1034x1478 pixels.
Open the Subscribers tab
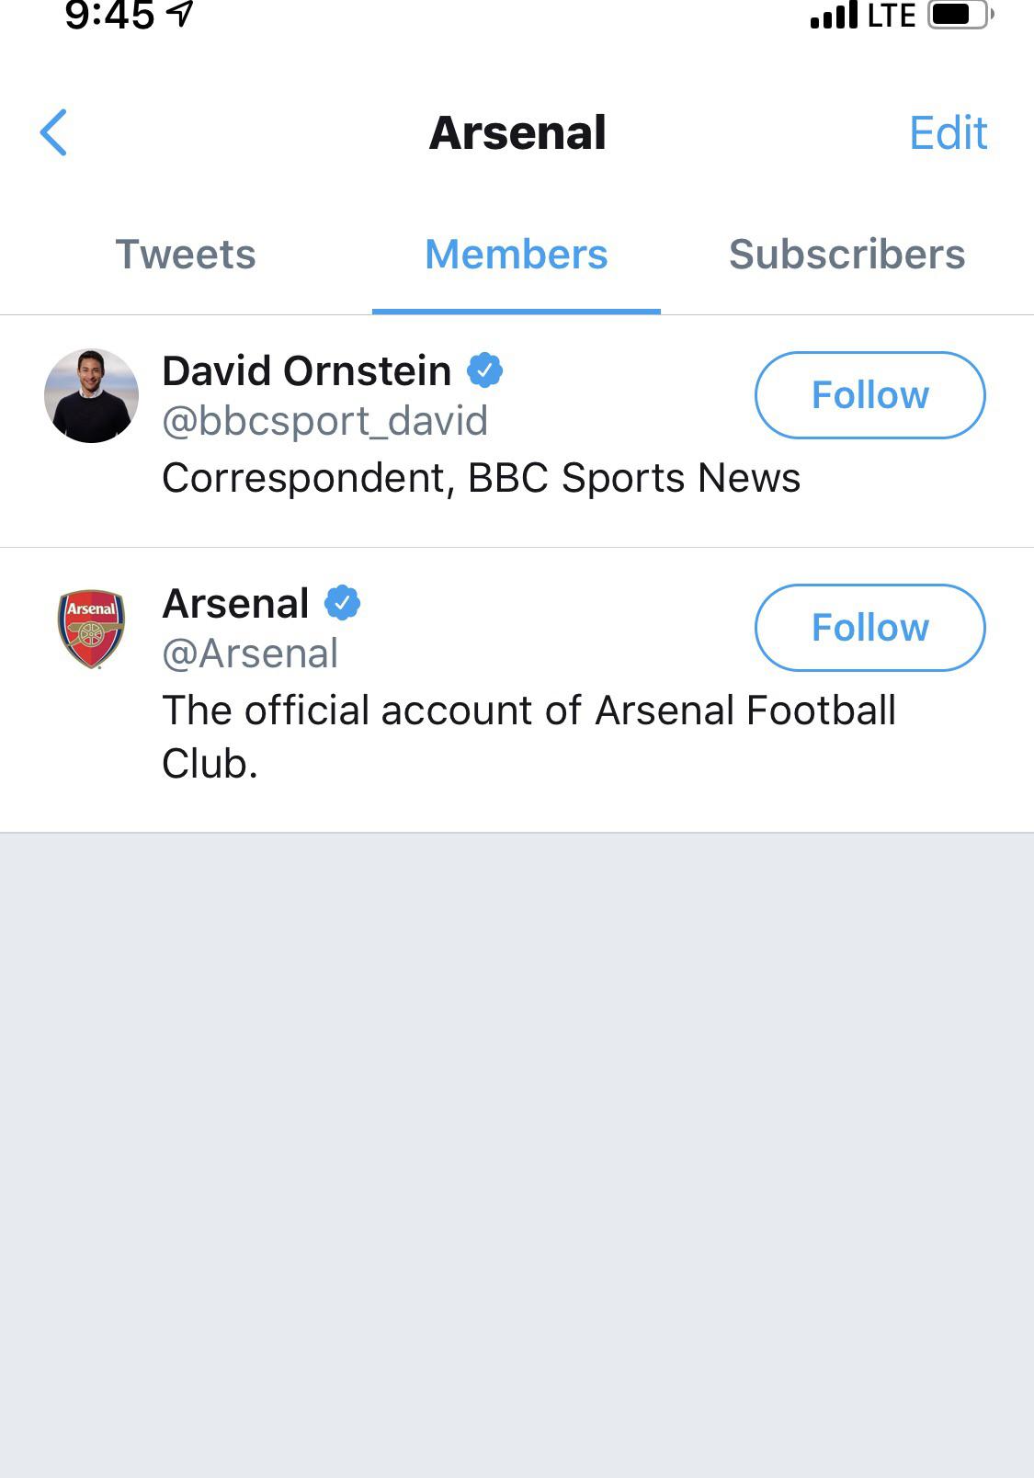pos(847,255)
